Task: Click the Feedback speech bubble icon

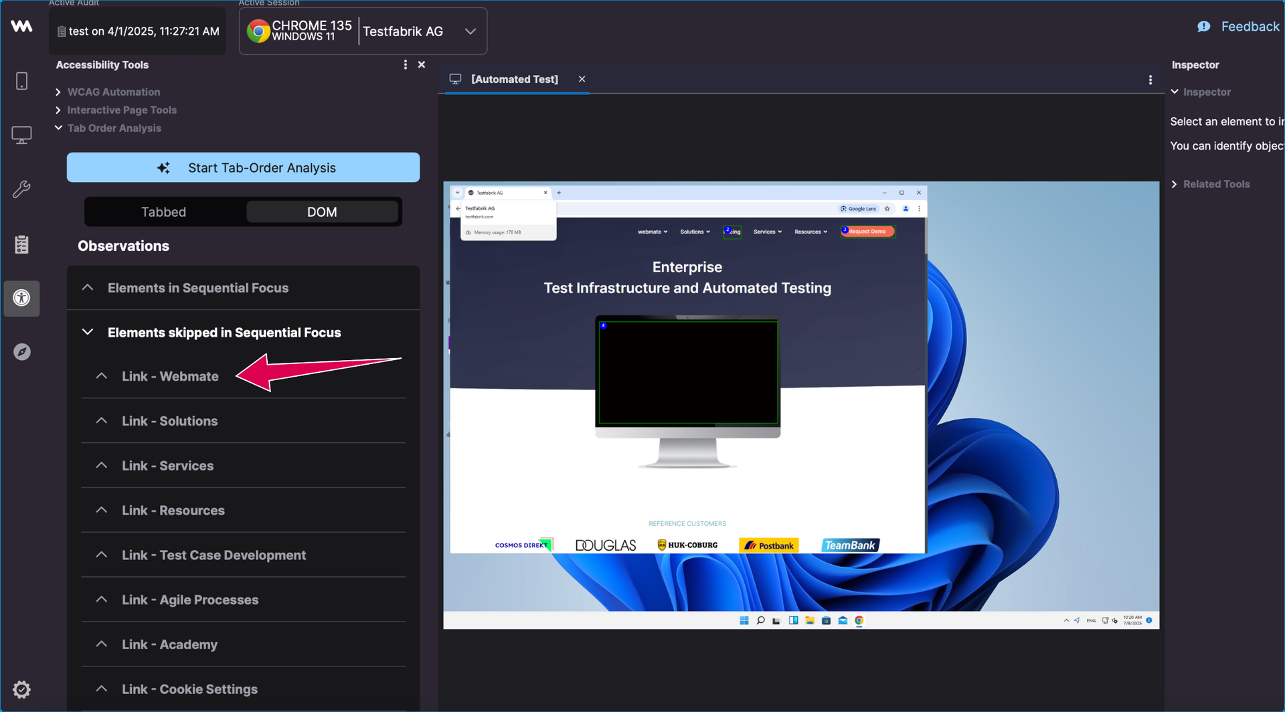Action: 1204,27
